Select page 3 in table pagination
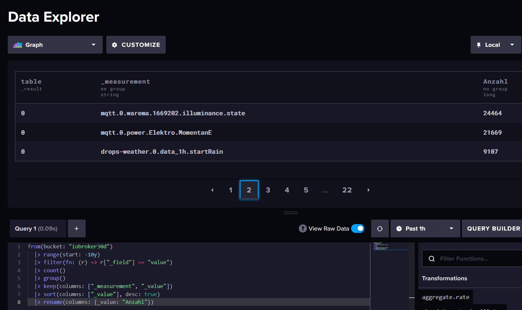 coord(268,190)
